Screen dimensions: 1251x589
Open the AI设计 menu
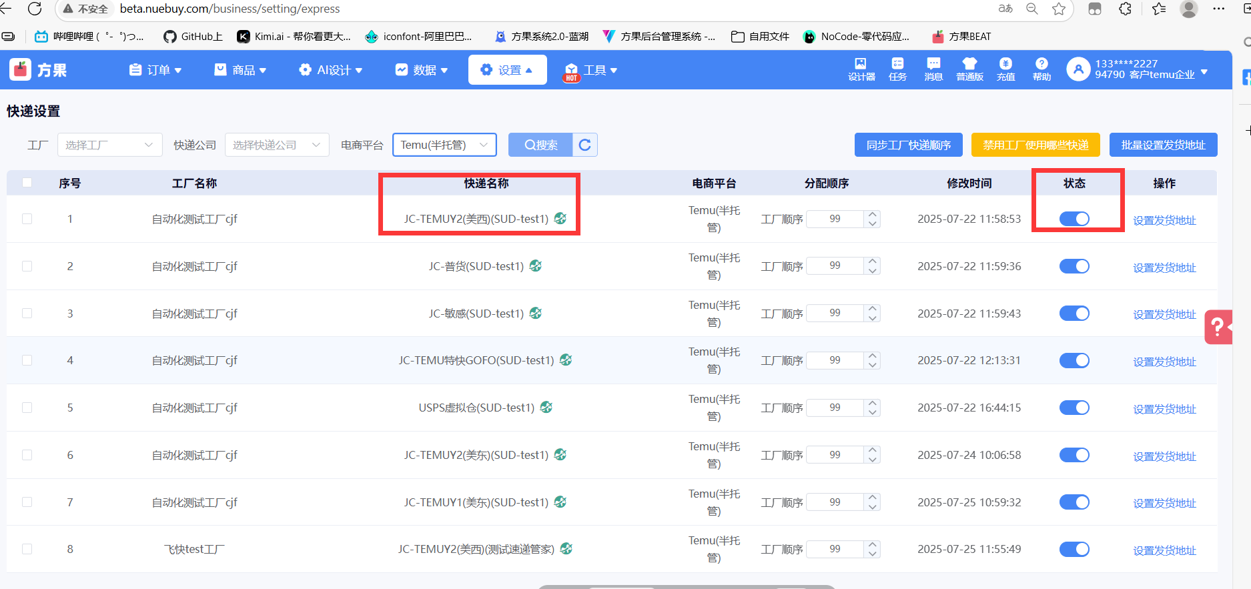[331, 70]
